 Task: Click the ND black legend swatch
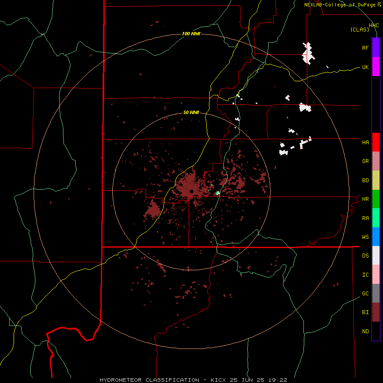click(x=376, y=331)
